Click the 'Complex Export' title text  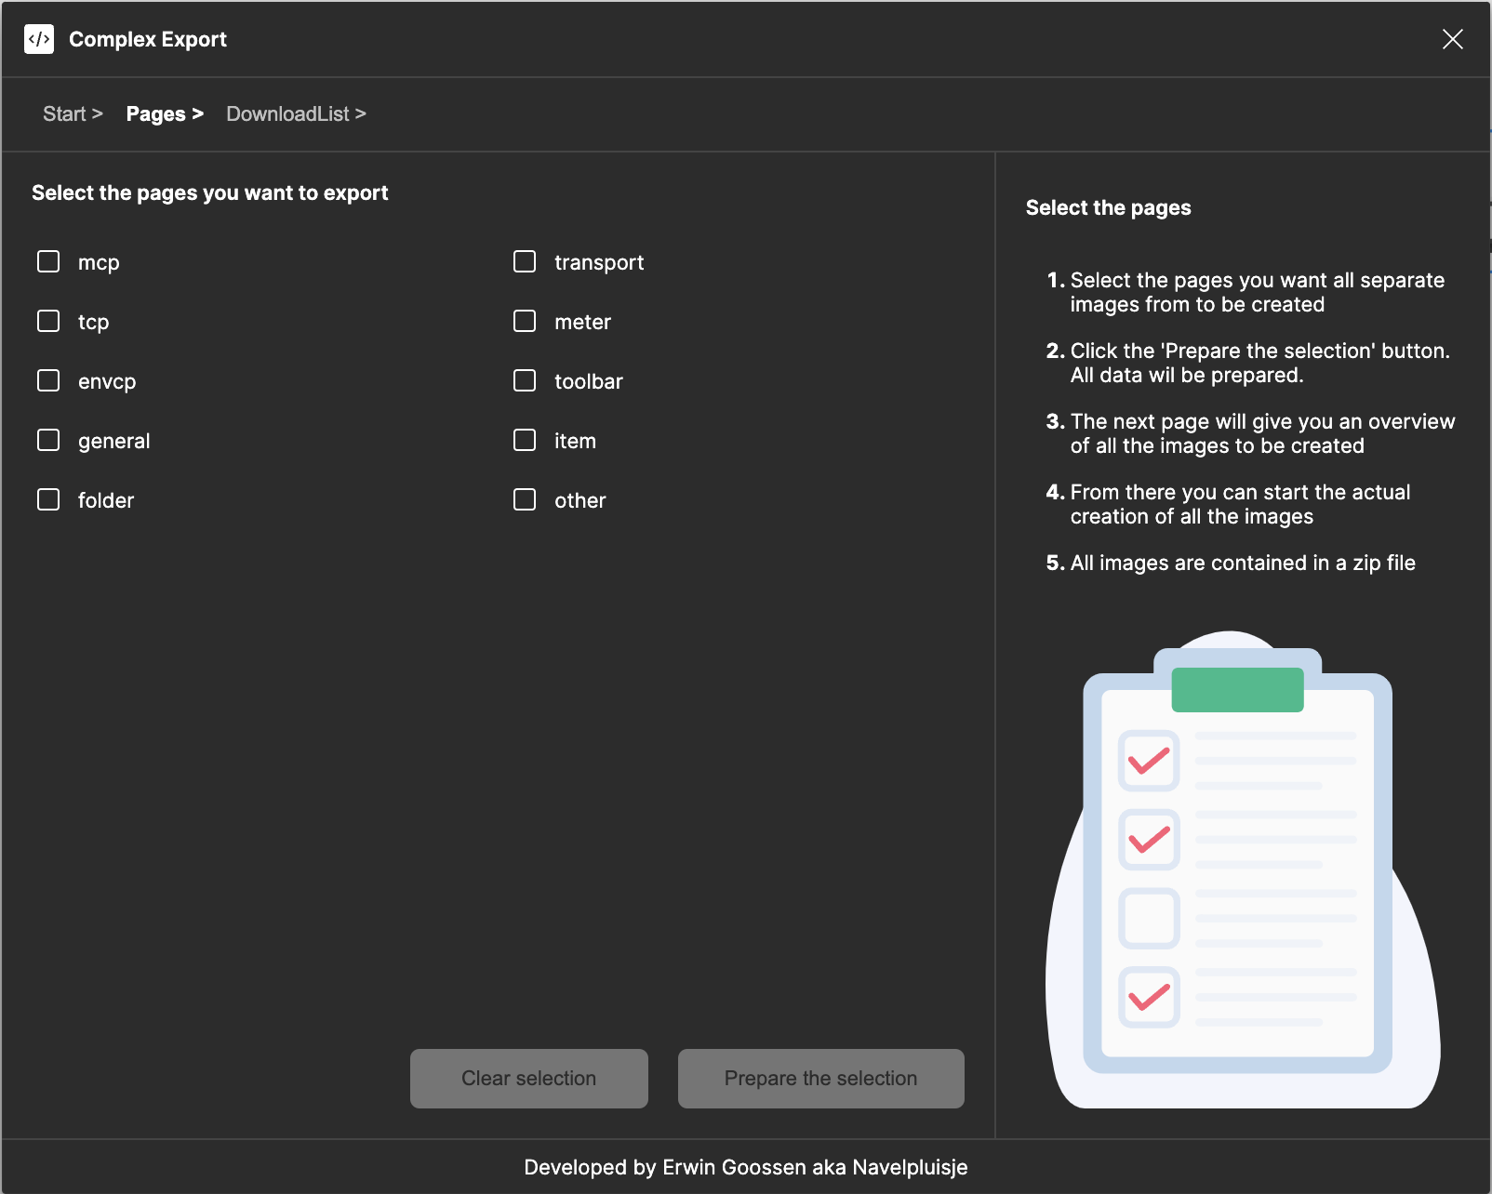pos(148,39)
